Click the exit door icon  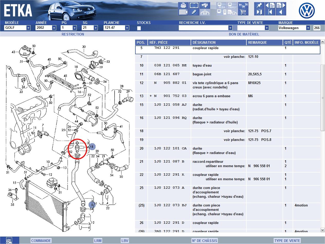259,12
